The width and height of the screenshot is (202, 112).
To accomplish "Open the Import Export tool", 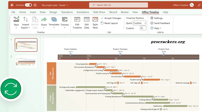I will pos(25,19).
